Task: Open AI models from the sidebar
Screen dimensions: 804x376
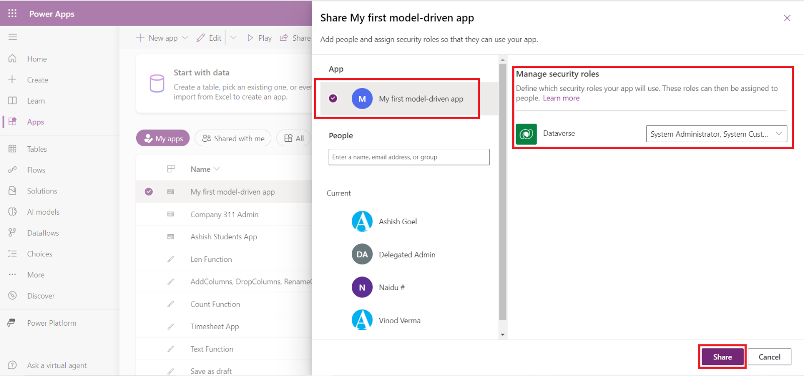Action: tap(43, 212)
